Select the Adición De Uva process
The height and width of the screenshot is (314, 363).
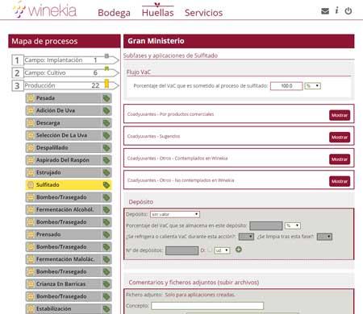(69, 110)
